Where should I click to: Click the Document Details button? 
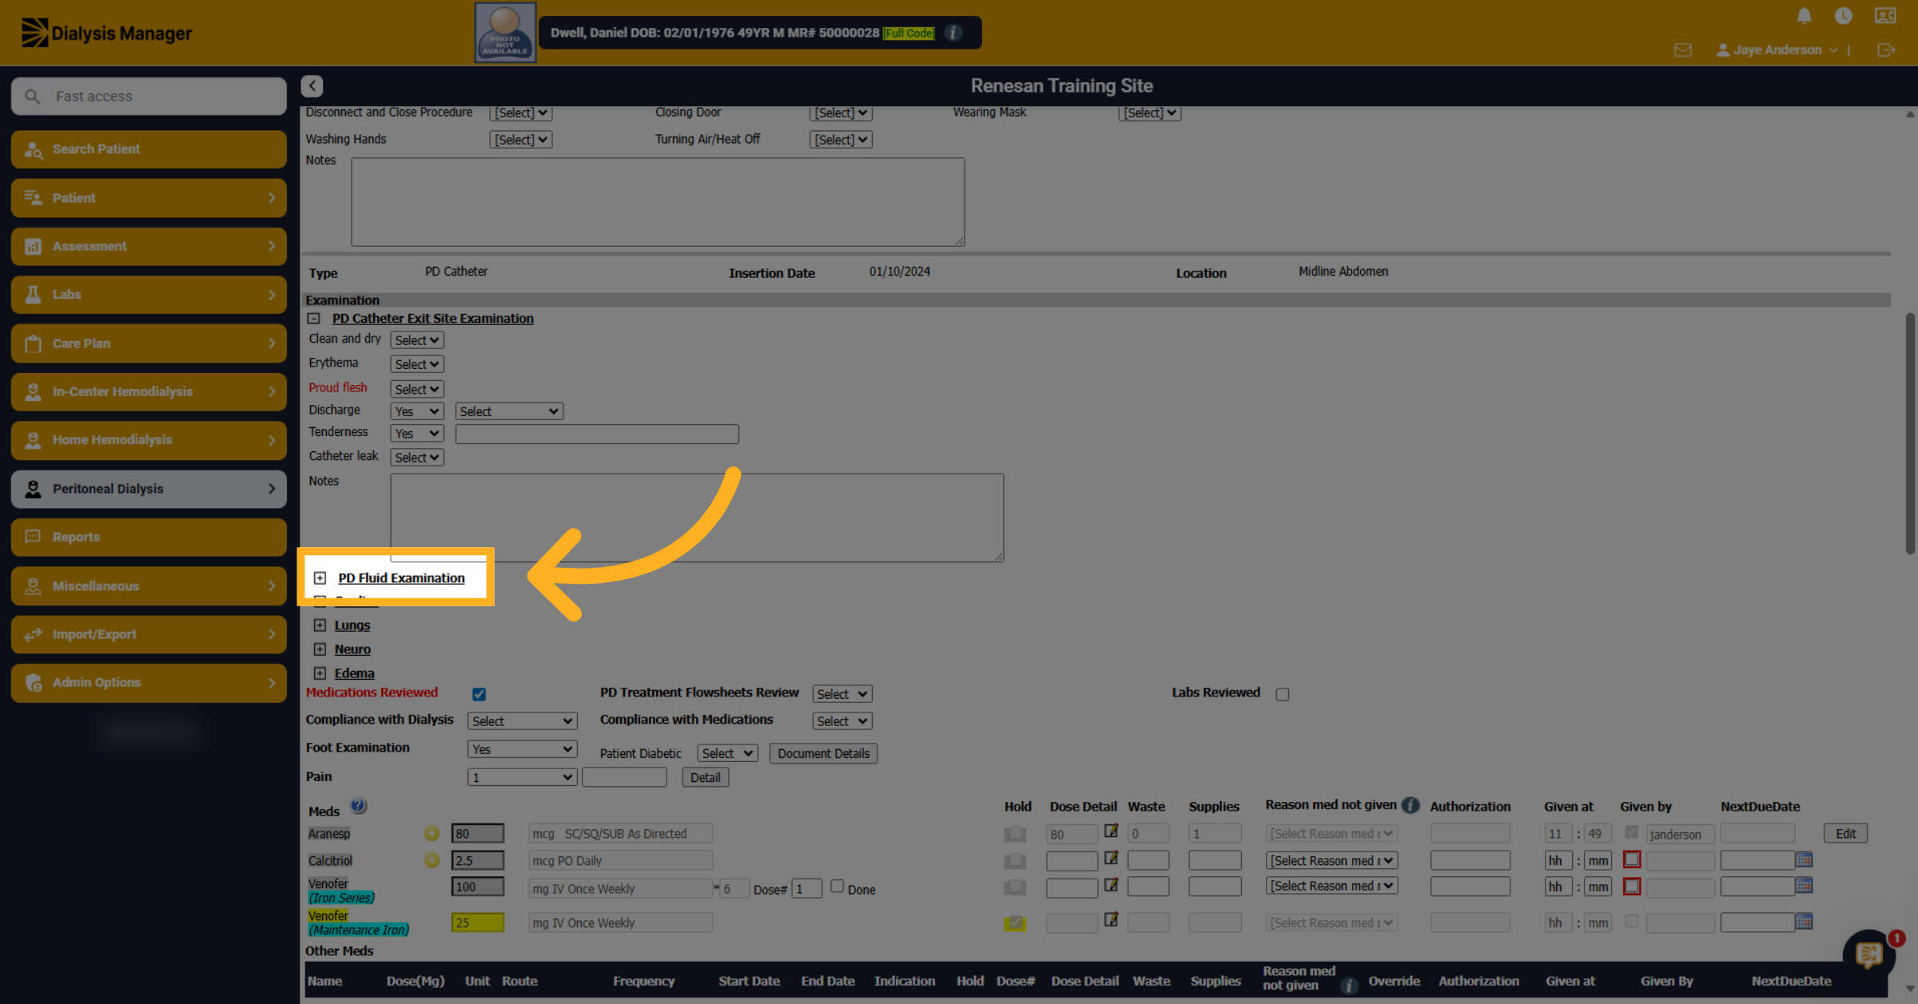click(x=823, y=753)
